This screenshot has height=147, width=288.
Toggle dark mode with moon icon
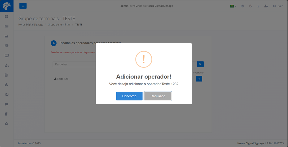250,6
